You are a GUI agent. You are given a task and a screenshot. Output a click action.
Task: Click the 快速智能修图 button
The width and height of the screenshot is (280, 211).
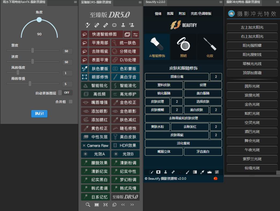pos(106,34)
